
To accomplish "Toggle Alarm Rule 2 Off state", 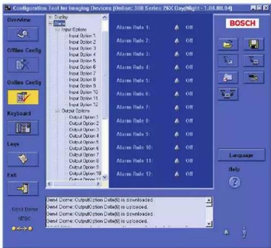I will pos(189,40).
